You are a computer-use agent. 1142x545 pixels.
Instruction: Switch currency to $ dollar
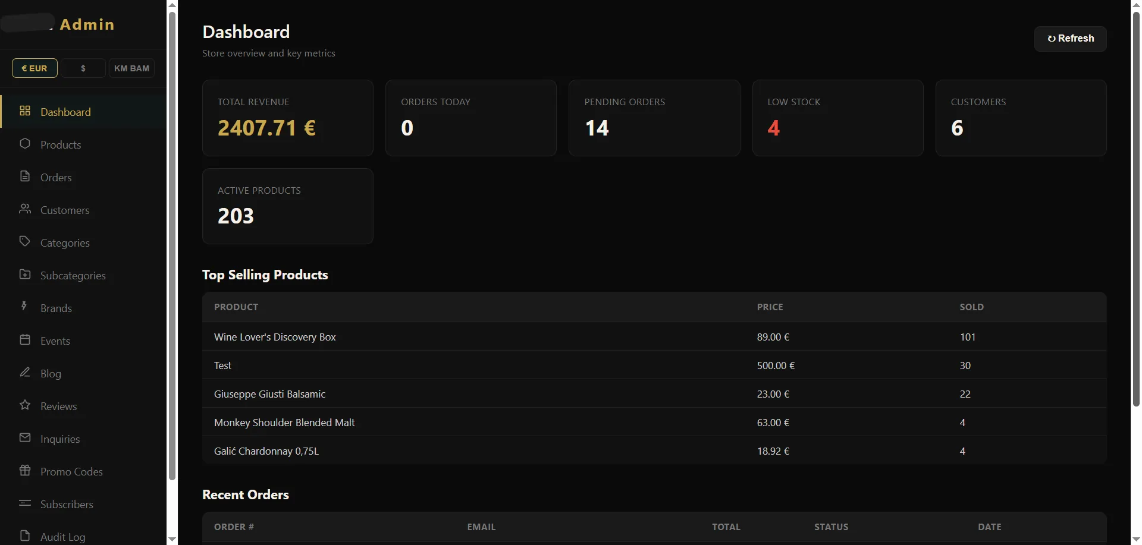pyautogui.click(x=83, y=68)
